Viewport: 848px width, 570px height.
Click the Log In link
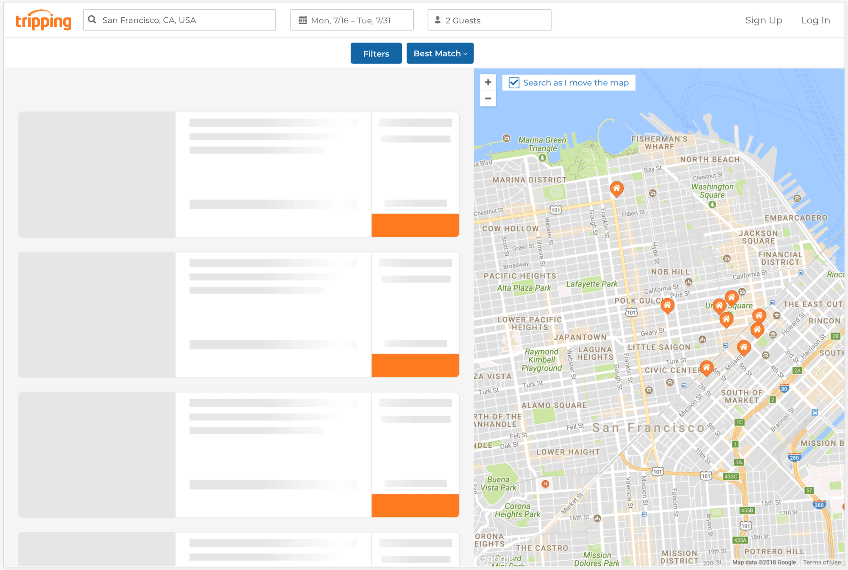815,20
